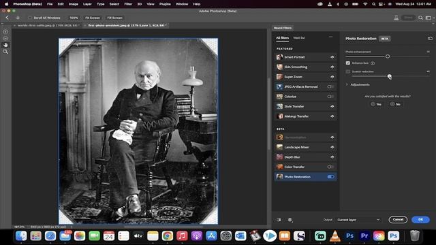Image resolution: width=436 pixels, height=245 pixels.
Task: Open the Plugins menu
Action: pos(165,4)
